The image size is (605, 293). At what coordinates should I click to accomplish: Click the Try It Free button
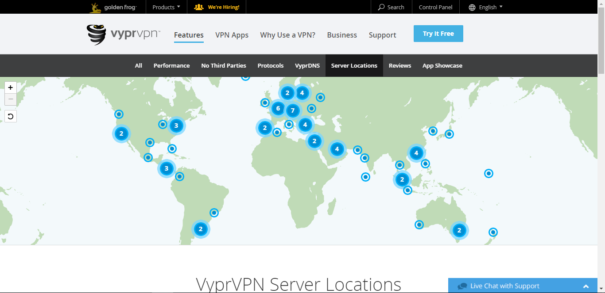438,34
